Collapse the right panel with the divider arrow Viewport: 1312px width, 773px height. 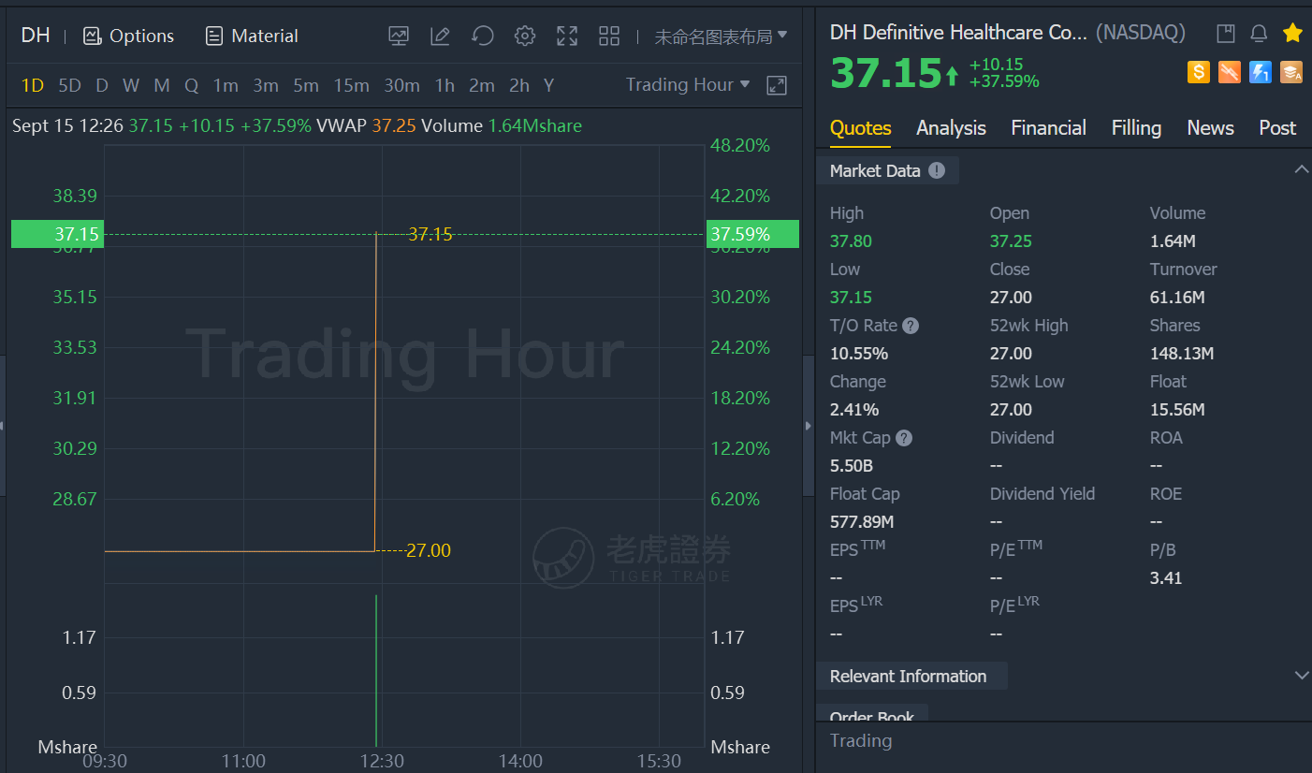tap(809, 426)
